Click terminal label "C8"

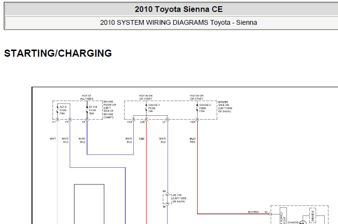84,122
